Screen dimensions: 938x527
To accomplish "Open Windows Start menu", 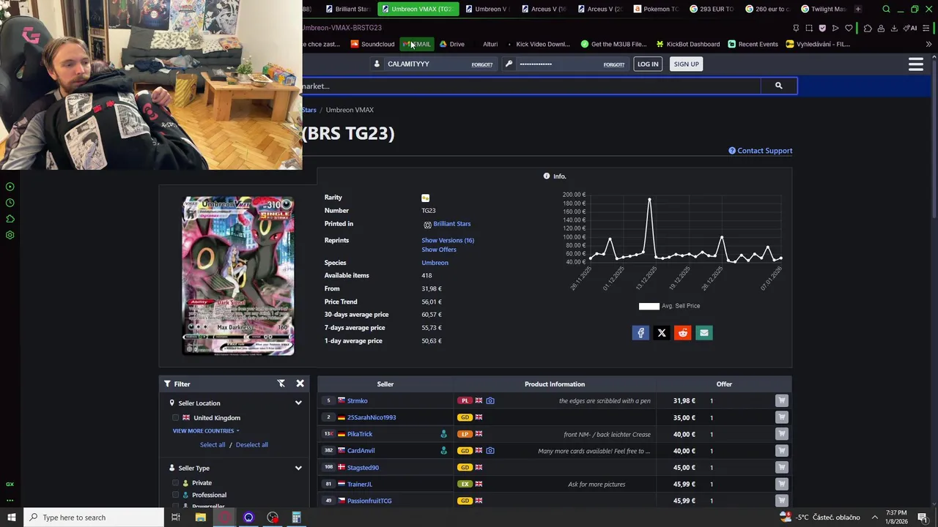I will [x=12, y=517].
